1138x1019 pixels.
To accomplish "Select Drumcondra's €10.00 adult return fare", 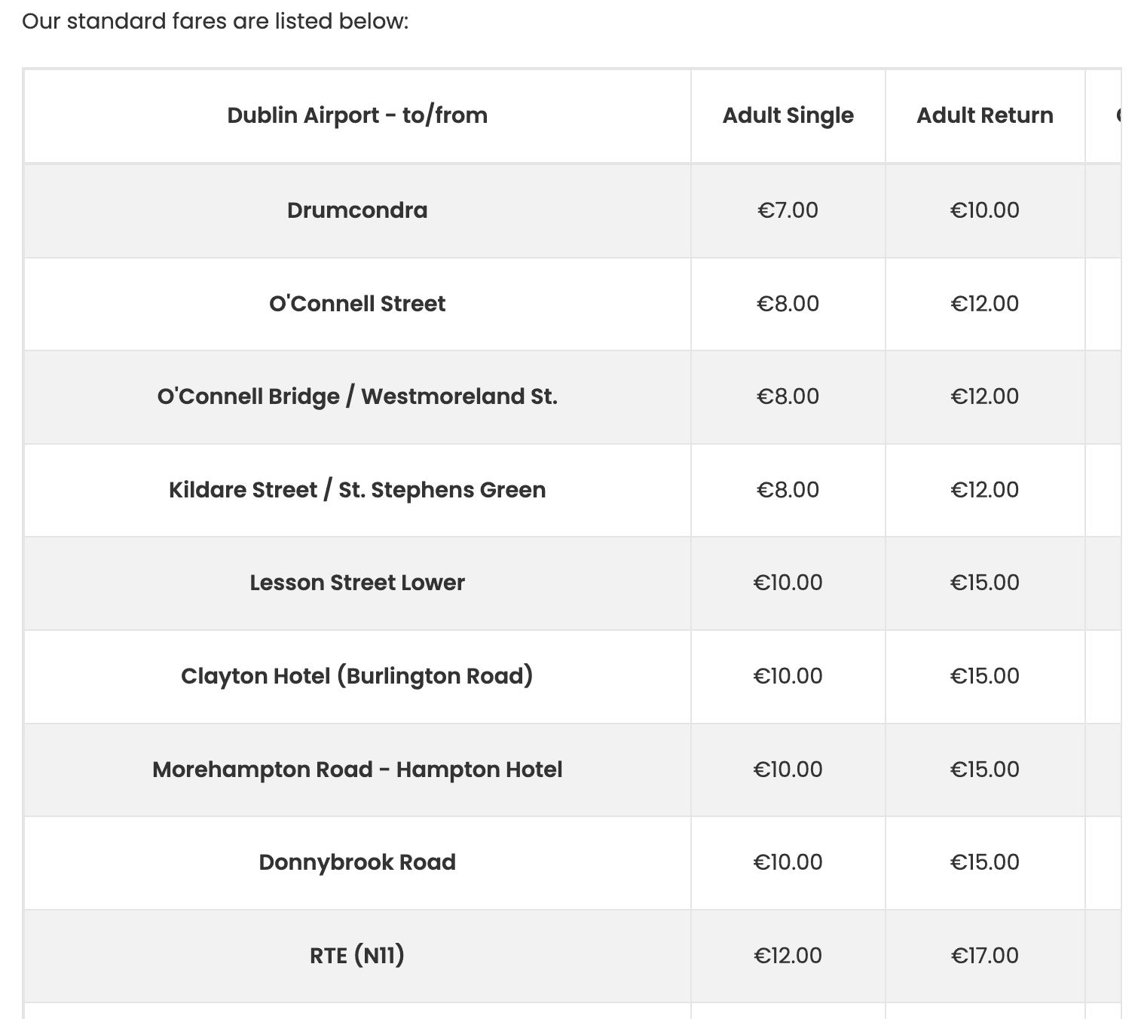I will 984,210.
